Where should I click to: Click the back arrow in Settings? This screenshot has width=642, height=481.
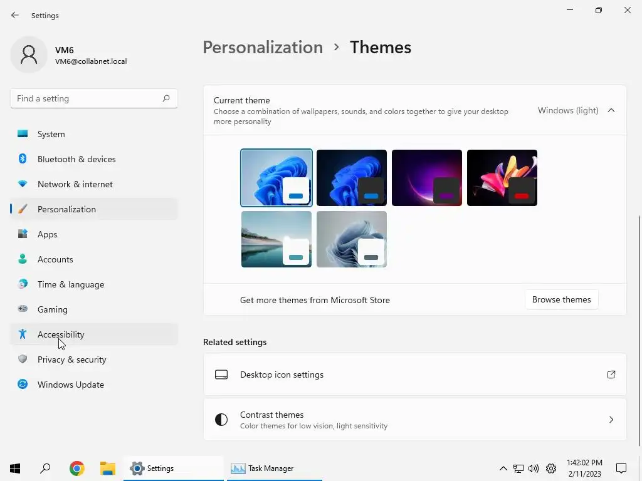[15, 15]
